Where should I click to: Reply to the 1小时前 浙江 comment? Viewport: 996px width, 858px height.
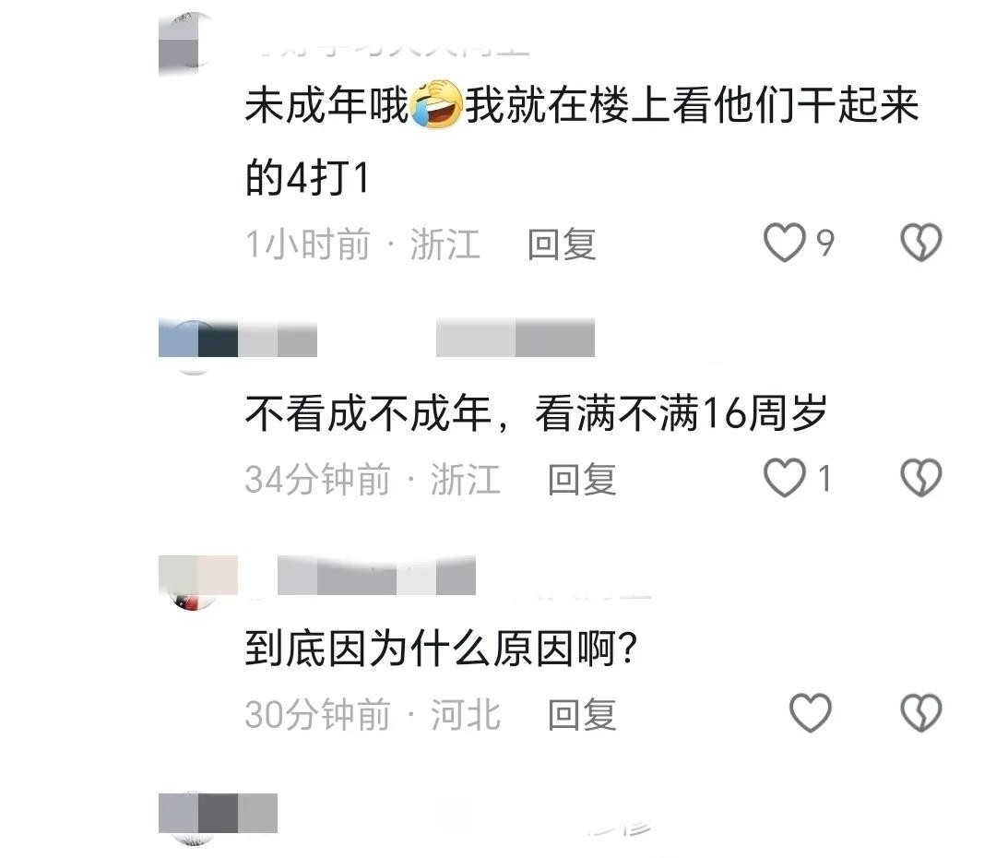[x=562, y=244]
